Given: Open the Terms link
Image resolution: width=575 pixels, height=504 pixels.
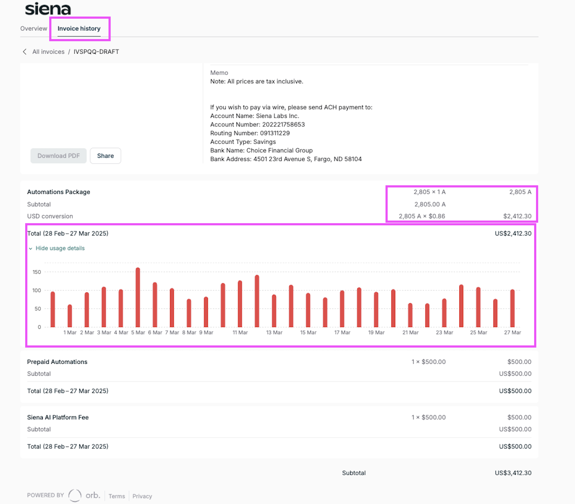Looking at the screenshot, I should [x=117, y=496].
